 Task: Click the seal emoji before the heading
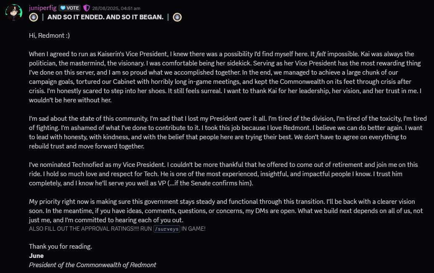point(34,17)
